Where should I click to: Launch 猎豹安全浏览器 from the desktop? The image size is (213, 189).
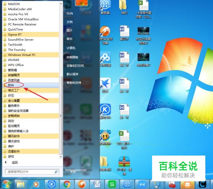click(105, 35)
